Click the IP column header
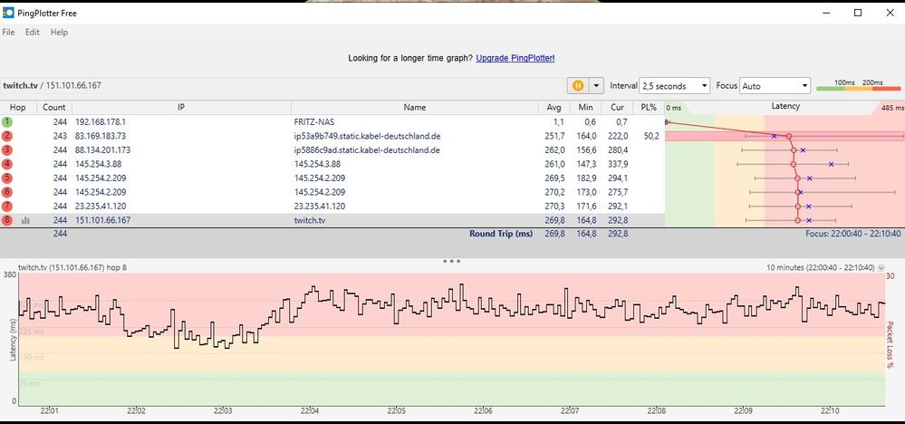 coord(181,107)
